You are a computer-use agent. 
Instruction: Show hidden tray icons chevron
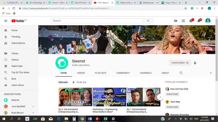pos(176,119)
